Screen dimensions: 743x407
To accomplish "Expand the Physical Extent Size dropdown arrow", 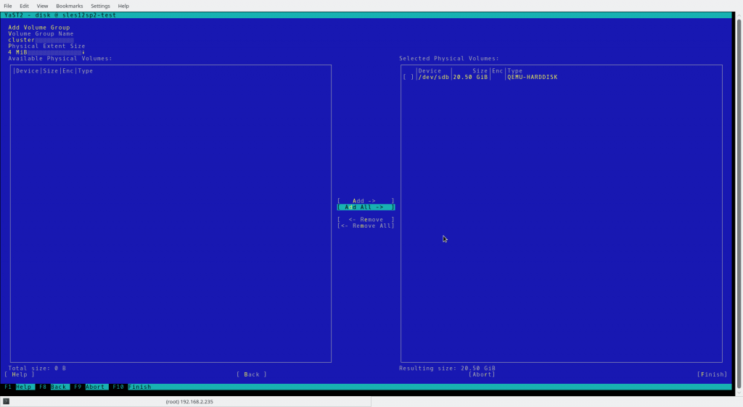I will click(x=83, y=52).
